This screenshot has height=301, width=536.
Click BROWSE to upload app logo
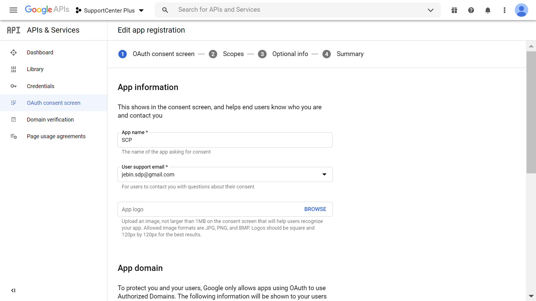pos(315,209)
